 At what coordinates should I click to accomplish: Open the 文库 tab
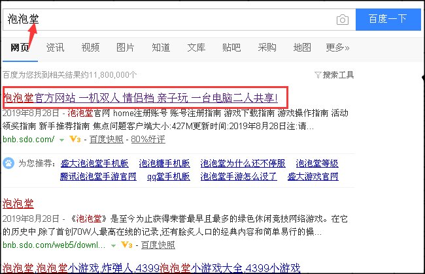[x=196, y=48]
